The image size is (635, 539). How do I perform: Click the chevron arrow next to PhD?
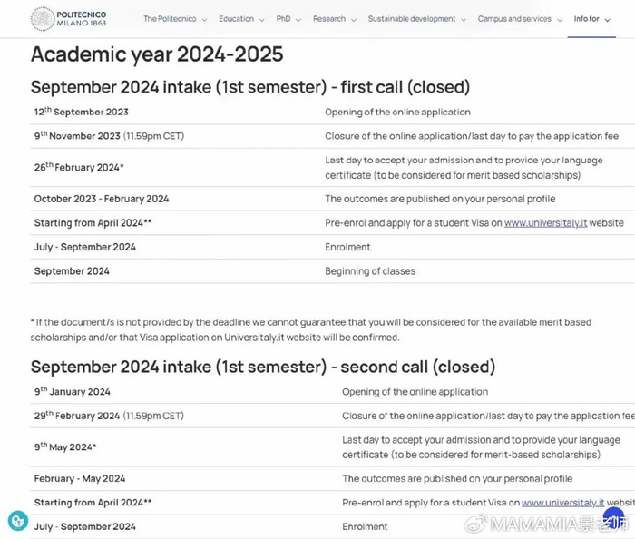298,20
